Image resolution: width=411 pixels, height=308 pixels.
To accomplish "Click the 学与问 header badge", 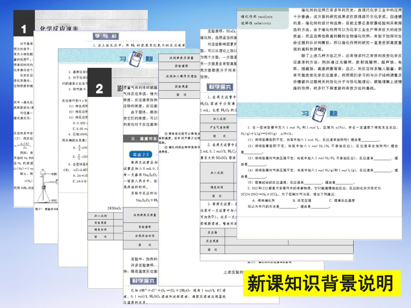I will tap(106, 36).
